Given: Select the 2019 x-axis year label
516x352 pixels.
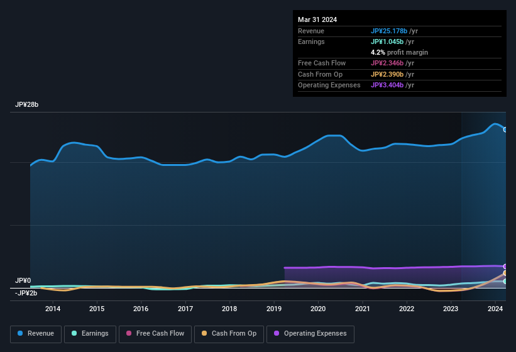Looking at the screenshot, I should pyautogui.click(x=274, y=309).
